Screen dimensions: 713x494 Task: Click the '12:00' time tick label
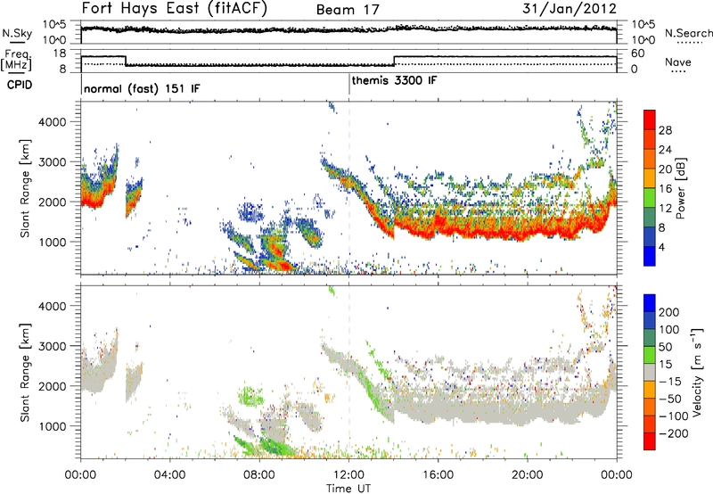pyautogui.click(x=348, y=475)
